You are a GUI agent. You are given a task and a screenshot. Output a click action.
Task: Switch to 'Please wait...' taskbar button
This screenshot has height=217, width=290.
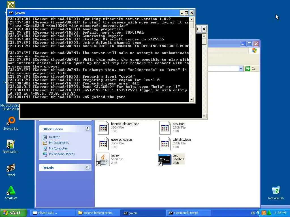[52, 213]
